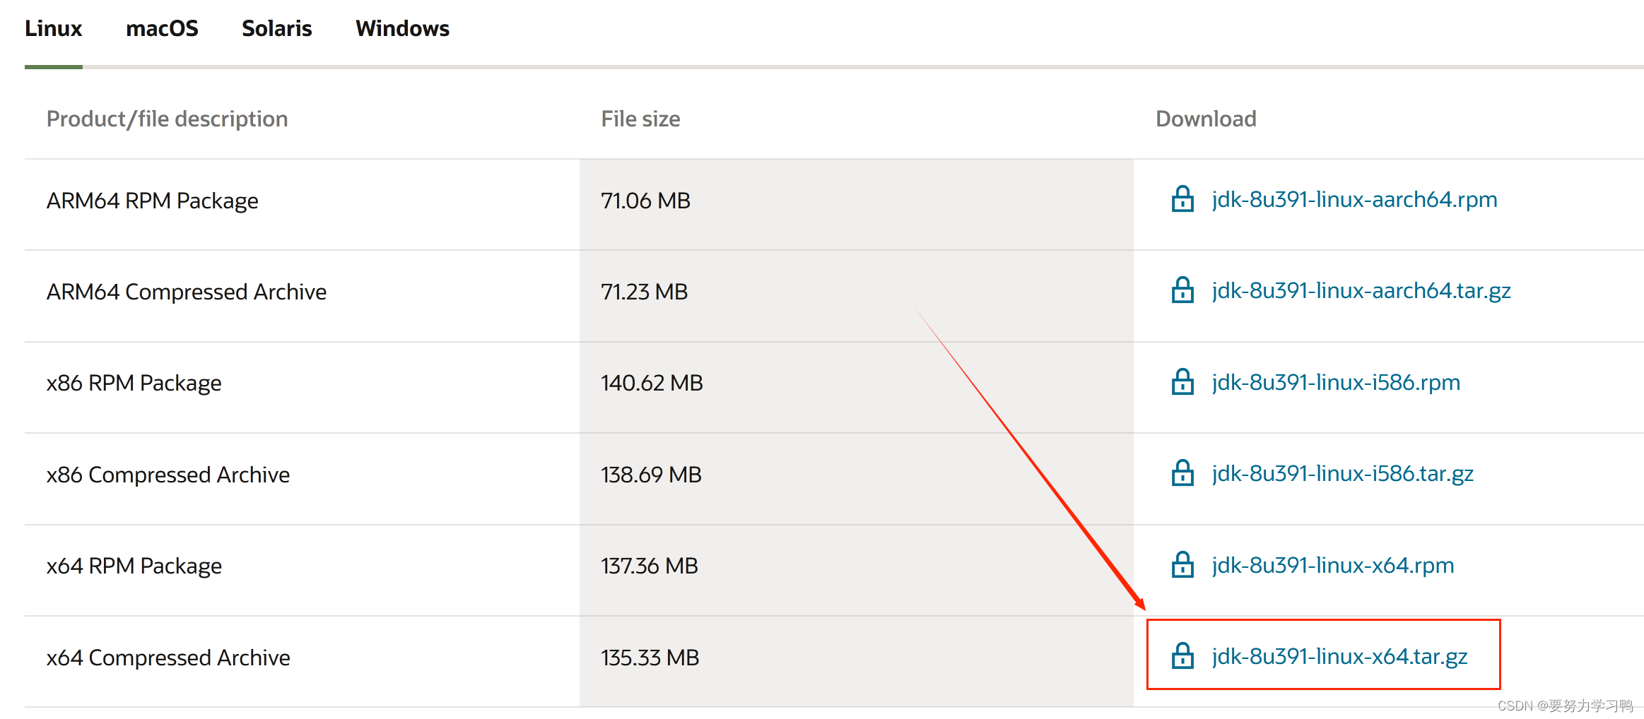Download jdk-8u391-linux-aarch64.rpm
Screen dimensions: 1644x719
(x=1354, y=200)
